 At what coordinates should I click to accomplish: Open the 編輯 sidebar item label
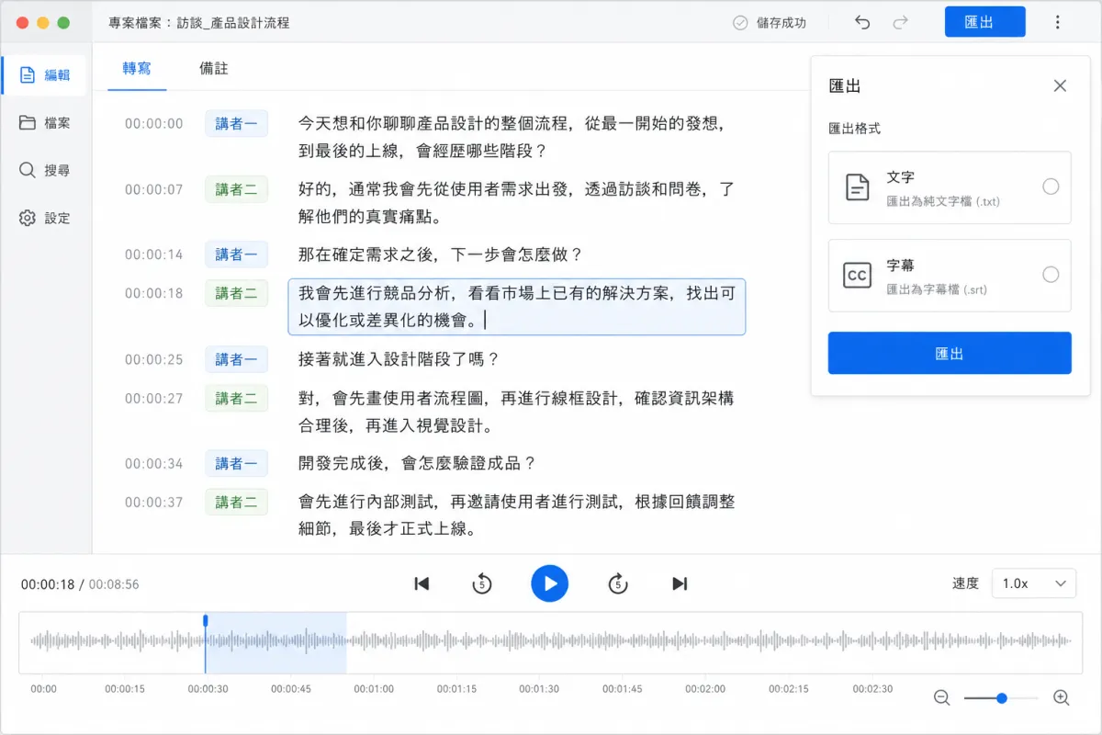57,75
